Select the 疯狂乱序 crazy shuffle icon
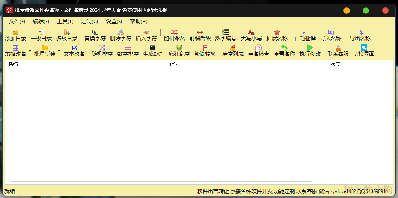Viewport: 398px width, 198px height. (179, 48)
